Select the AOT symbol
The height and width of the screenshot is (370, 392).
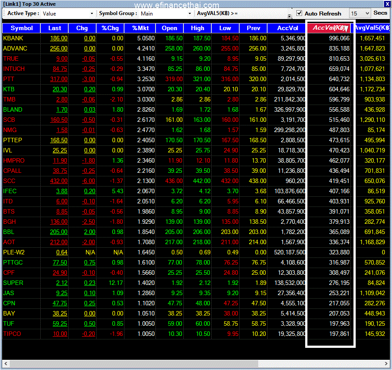(9, 242)
